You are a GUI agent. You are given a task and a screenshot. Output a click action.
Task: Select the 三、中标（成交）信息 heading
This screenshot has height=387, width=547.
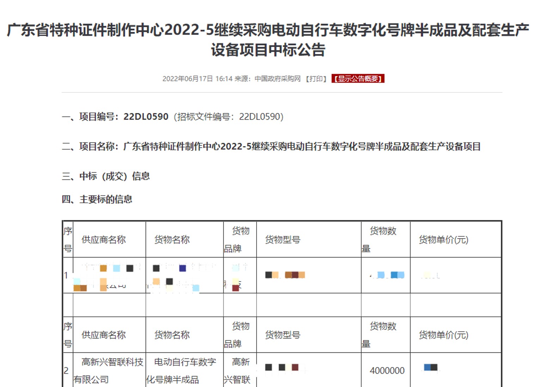pos(106,176)
